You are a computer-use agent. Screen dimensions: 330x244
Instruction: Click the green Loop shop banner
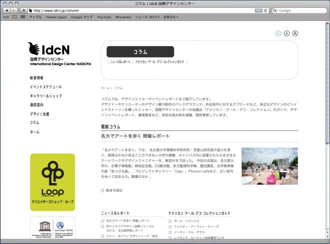52,182
